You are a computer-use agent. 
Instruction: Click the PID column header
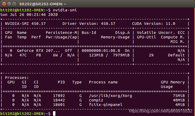point(61,82)
